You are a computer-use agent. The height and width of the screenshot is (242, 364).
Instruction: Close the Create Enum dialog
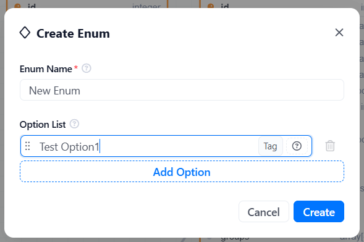[339, 33]
